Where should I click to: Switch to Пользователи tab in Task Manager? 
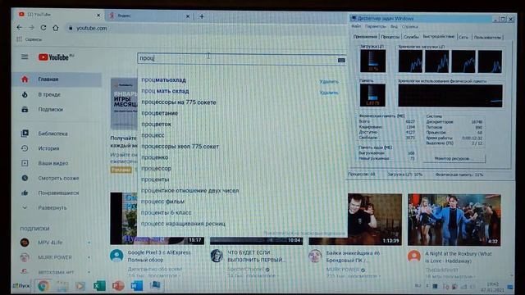(487, 37)
